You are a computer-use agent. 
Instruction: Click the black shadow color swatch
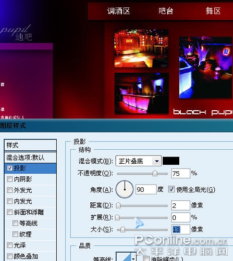click(x=171, y=161)
